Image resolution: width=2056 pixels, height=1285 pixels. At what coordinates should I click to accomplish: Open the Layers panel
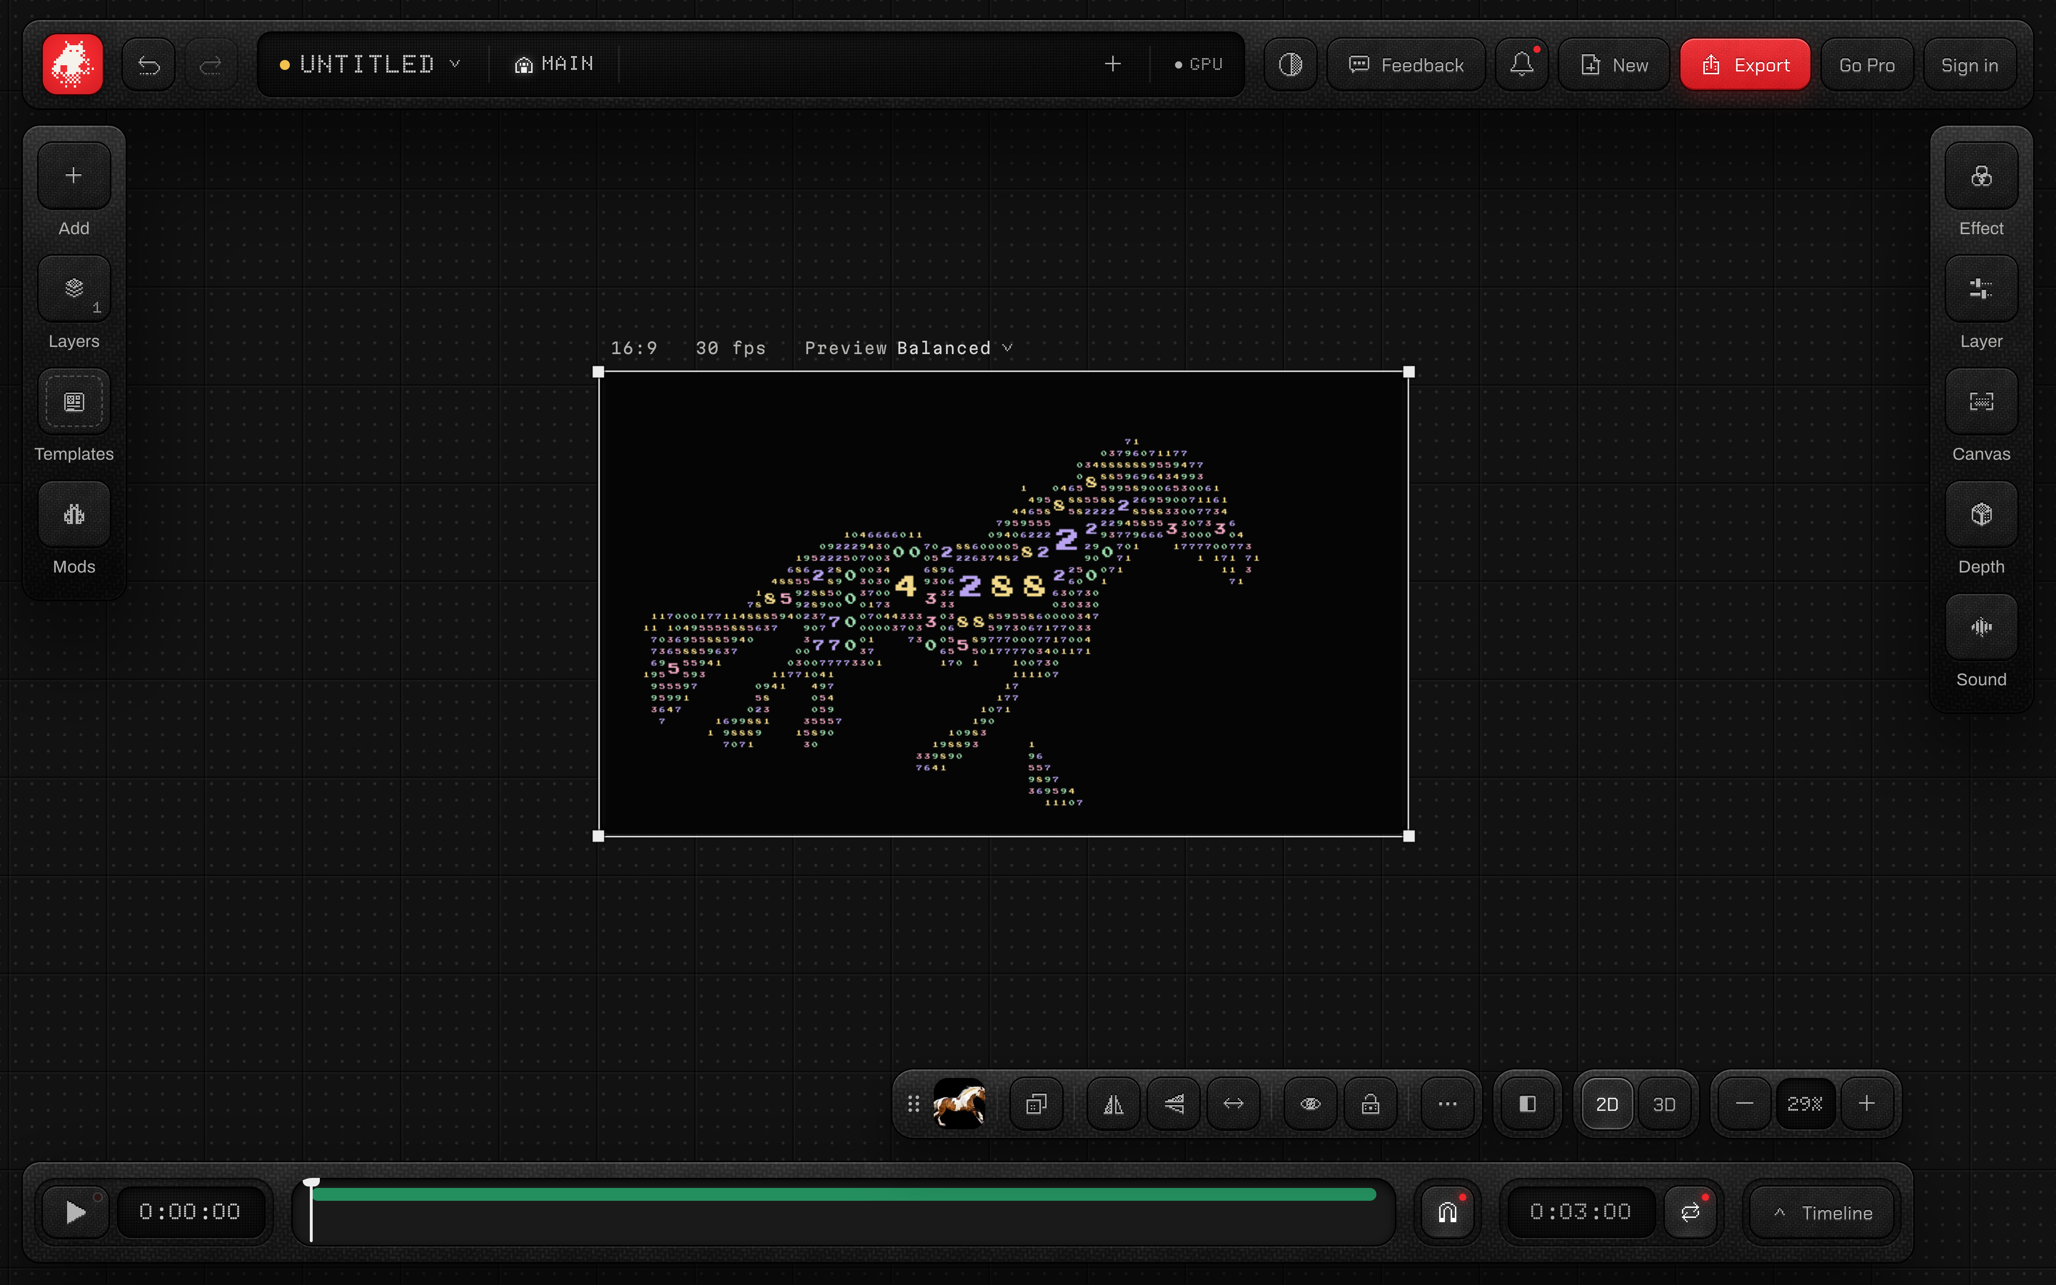pos(74,289)
